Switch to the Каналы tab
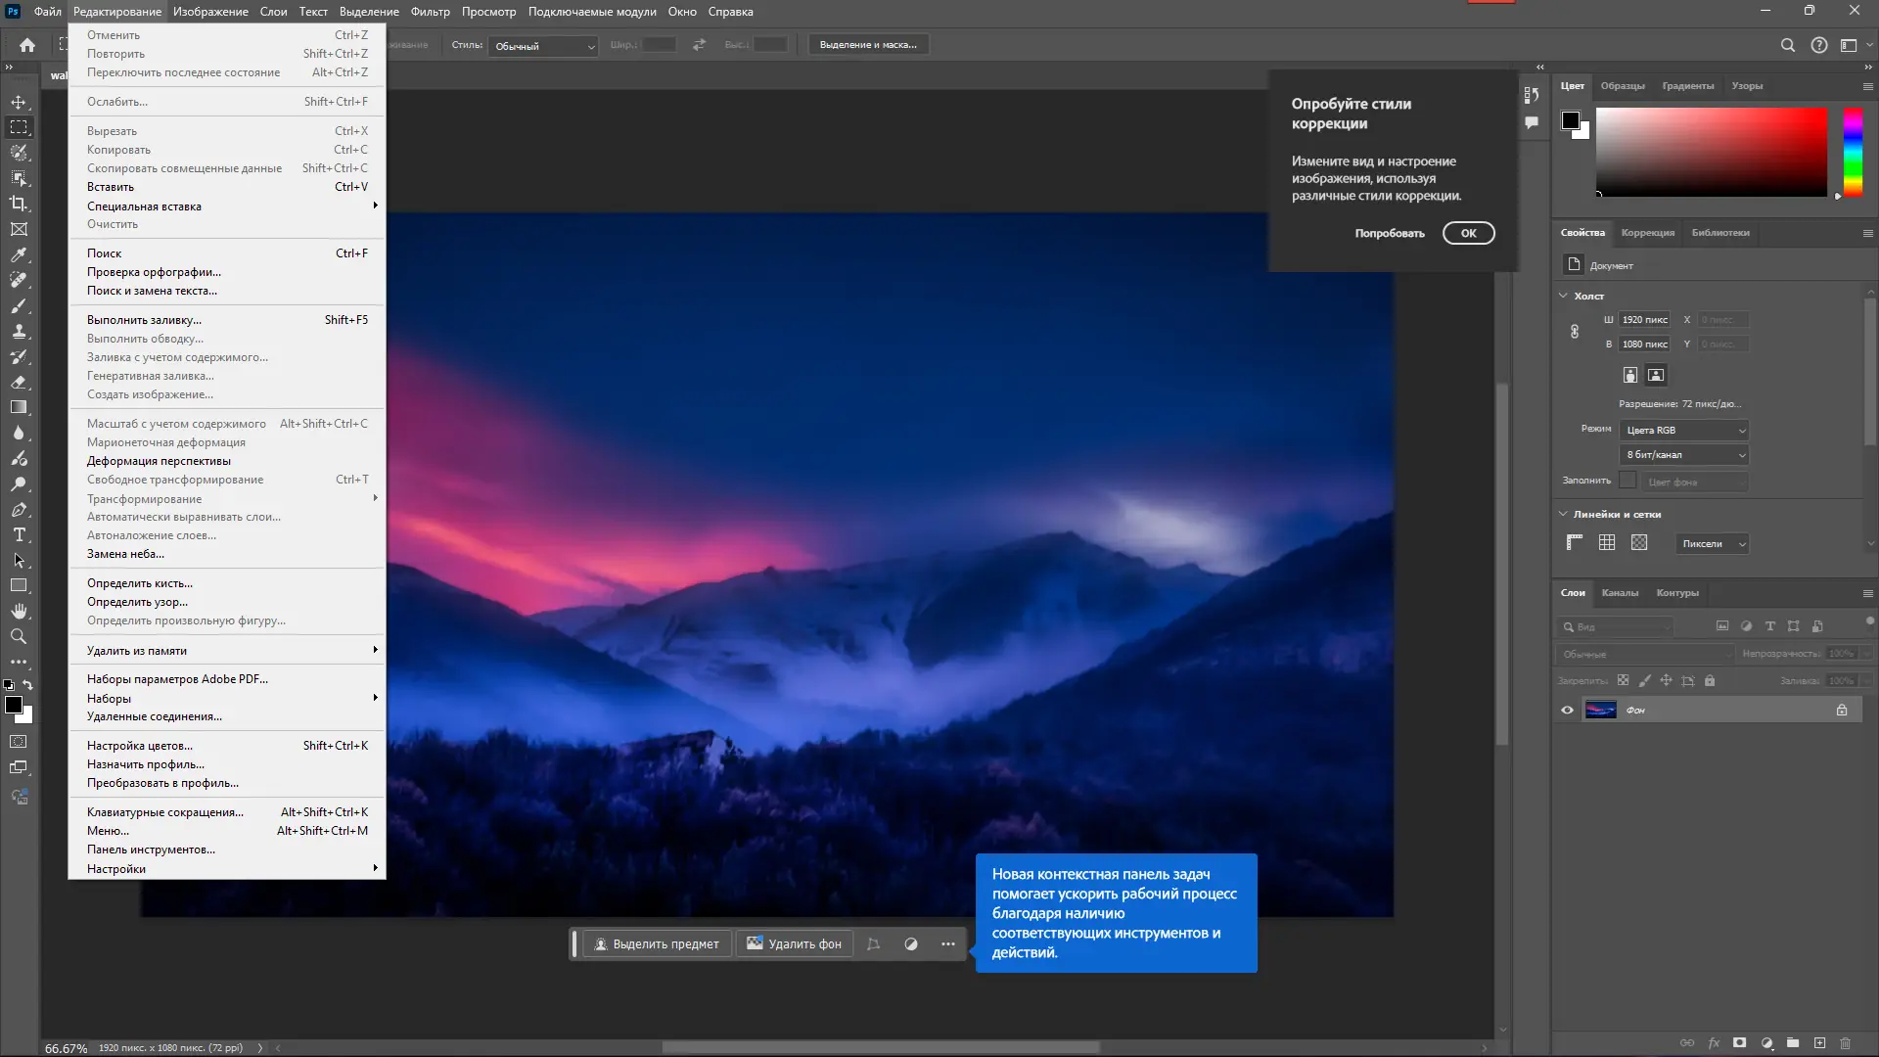Viewport: 1879px width, 1057px height. click(1619, 593)
